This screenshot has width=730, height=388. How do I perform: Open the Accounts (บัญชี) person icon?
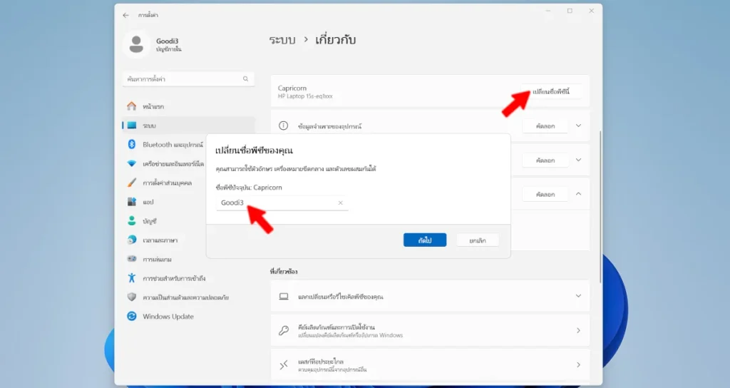131,221
